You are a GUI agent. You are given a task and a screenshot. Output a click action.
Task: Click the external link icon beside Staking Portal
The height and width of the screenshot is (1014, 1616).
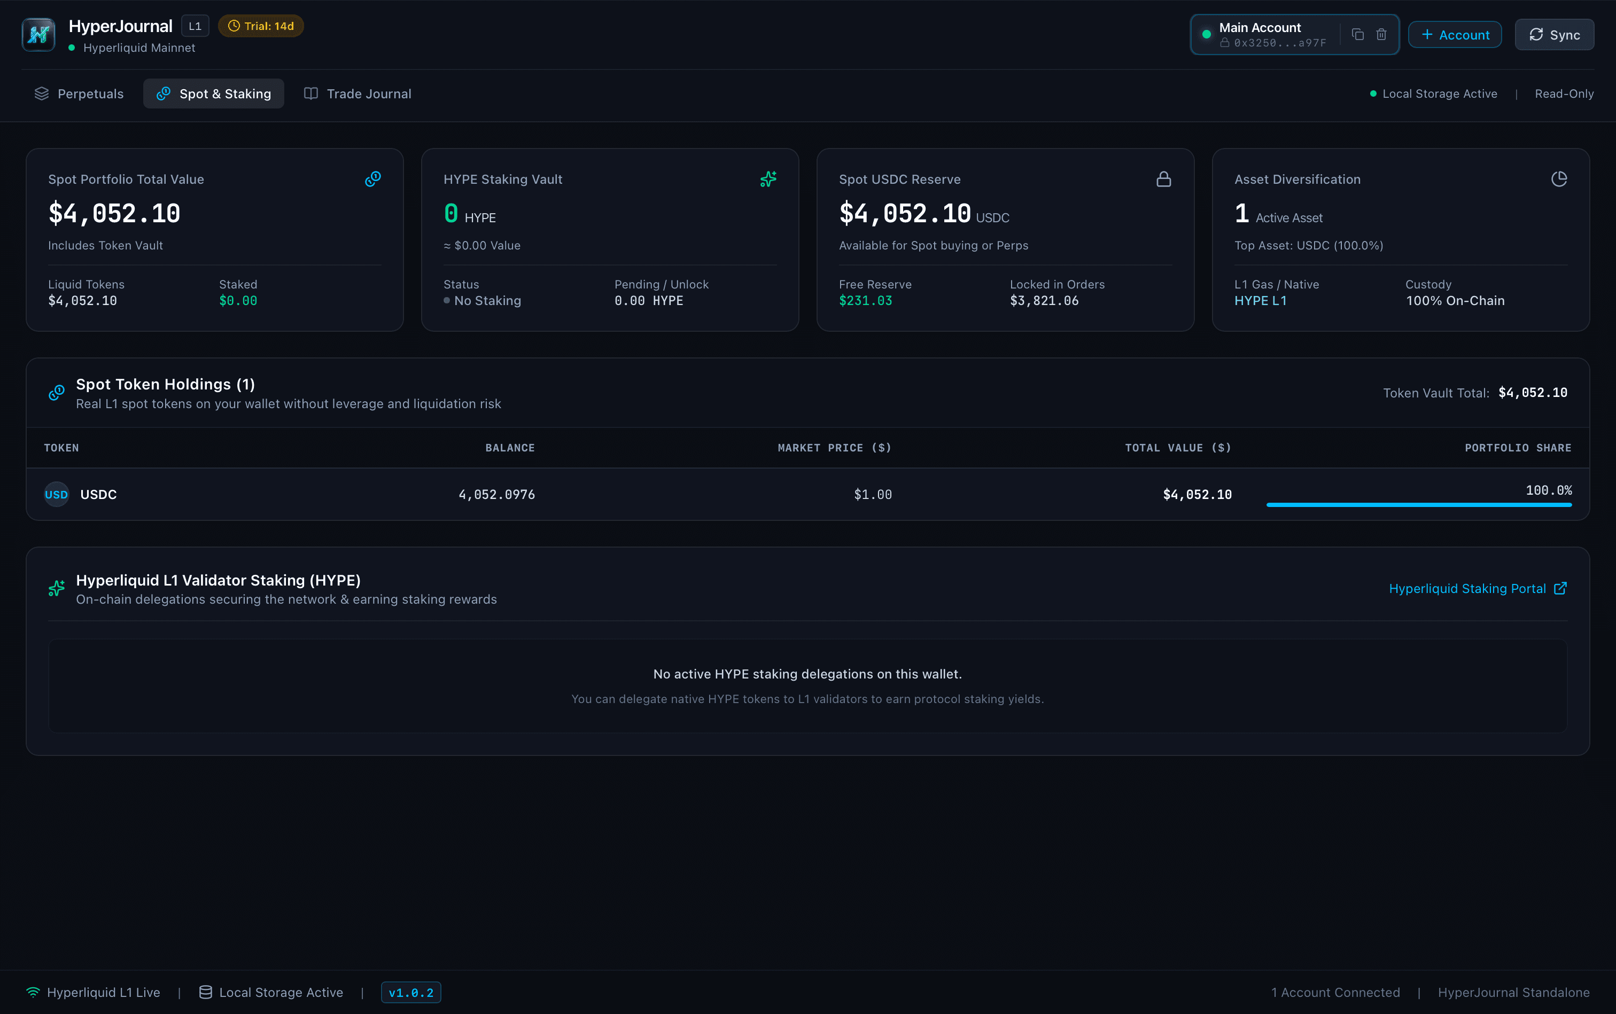pyautogui.click(x=1560, y=588)
